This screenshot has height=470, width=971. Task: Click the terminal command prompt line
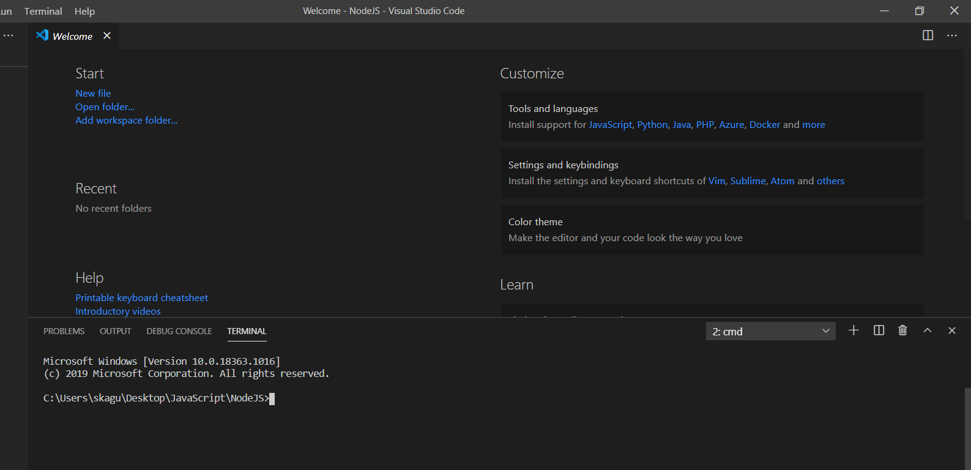(x=159, y=398)
